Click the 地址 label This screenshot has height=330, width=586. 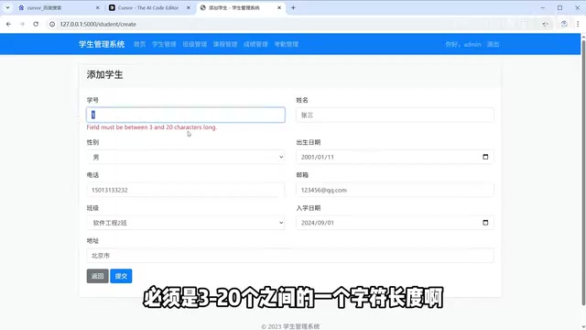click(x=92, y=240)
